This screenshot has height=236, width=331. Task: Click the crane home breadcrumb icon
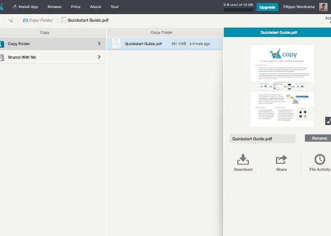tap(11, 20)
